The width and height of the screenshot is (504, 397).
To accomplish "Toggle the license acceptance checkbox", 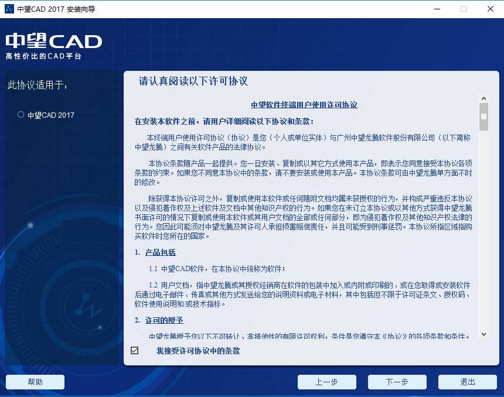I will pyautogui.click(x=134, y=350).
